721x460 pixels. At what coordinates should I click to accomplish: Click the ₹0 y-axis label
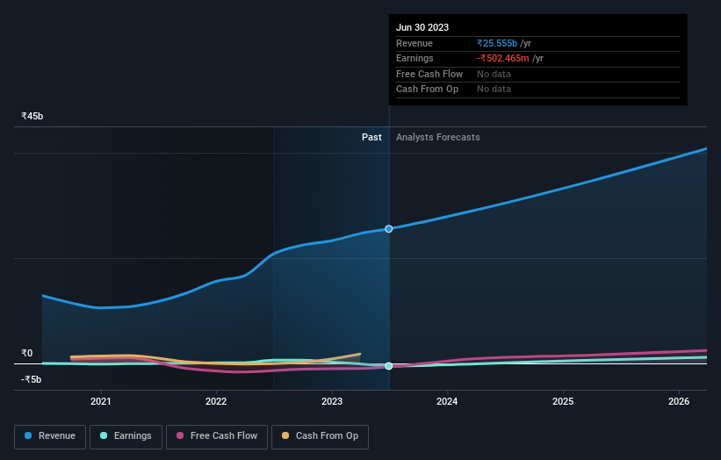click(x=27, y=354)
